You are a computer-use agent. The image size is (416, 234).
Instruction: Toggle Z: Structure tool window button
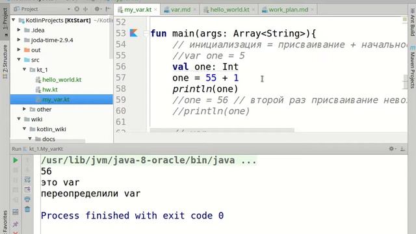coord(5,62)
